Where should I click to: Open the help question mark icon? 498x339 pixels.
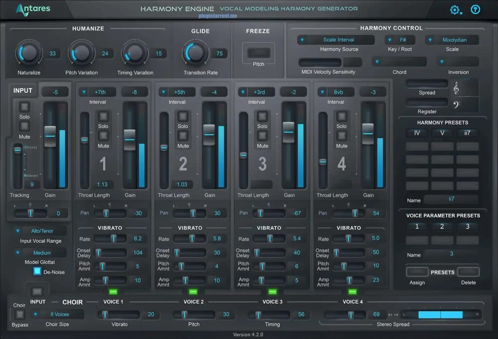[x=475, y=10]
